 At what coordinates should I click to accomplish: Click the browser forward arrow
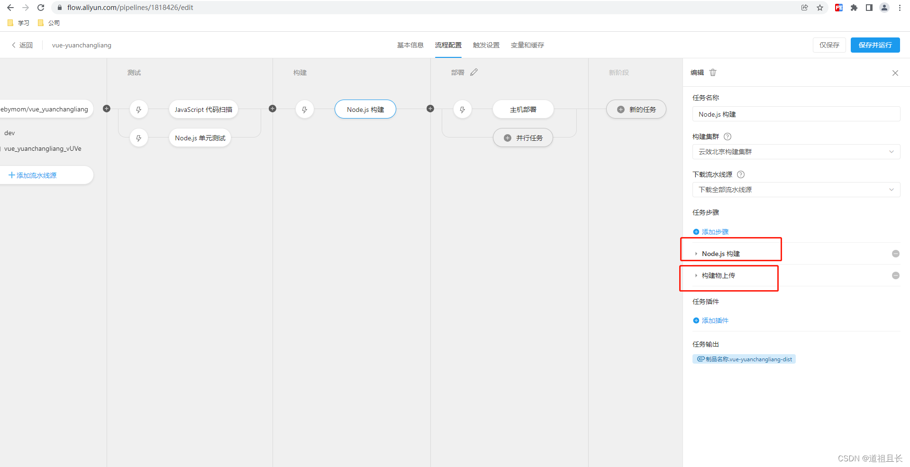[26, 8]
